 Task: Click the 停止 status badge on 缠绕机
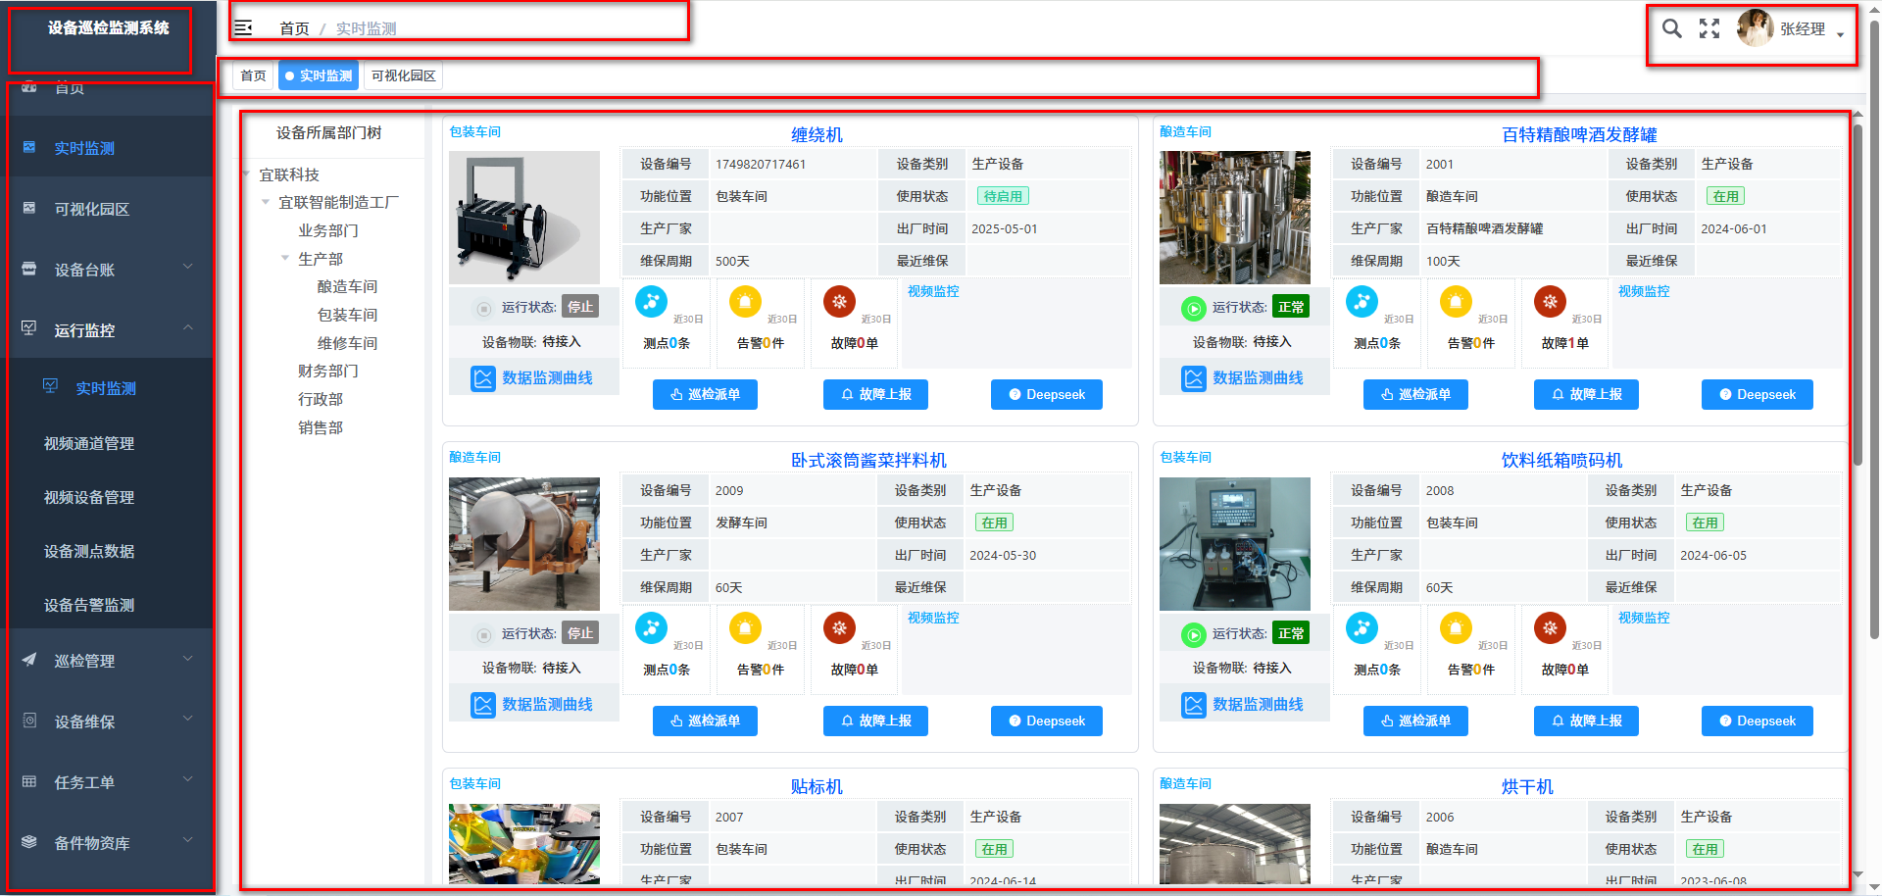(x=580, y=307)
